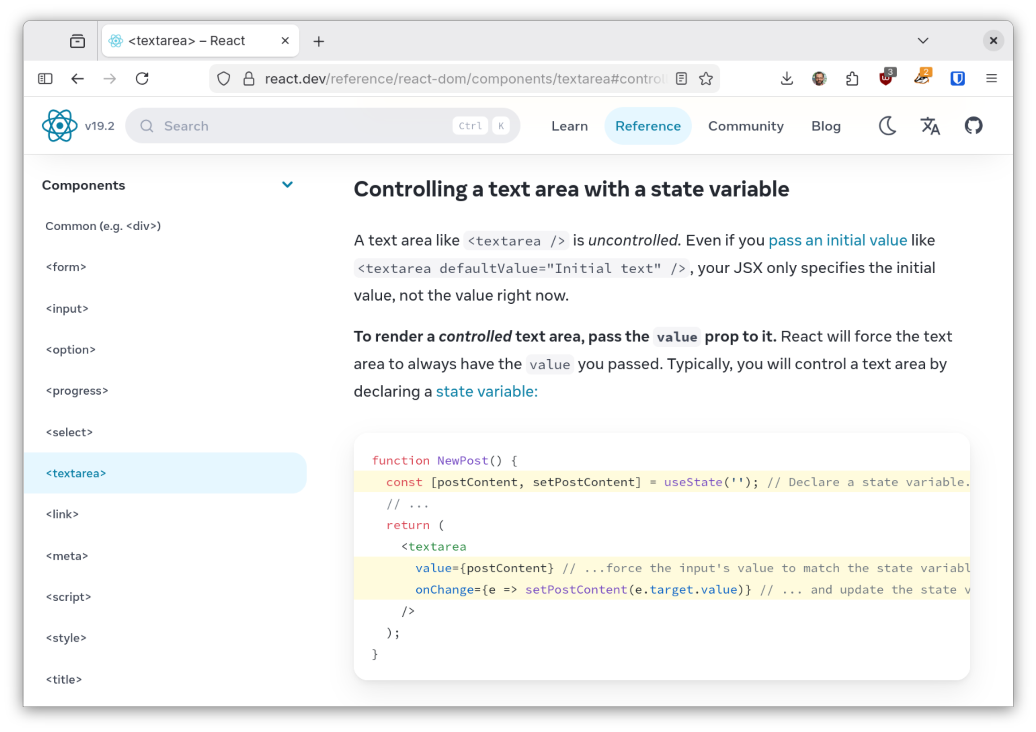Open Firefox hamburger application menu
1036x732 pixels.
tap(991, 79)
